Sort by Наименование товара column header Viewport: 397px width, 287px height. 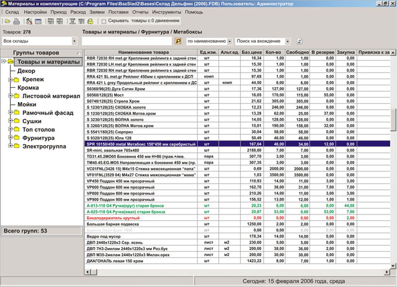click(141, 52)
